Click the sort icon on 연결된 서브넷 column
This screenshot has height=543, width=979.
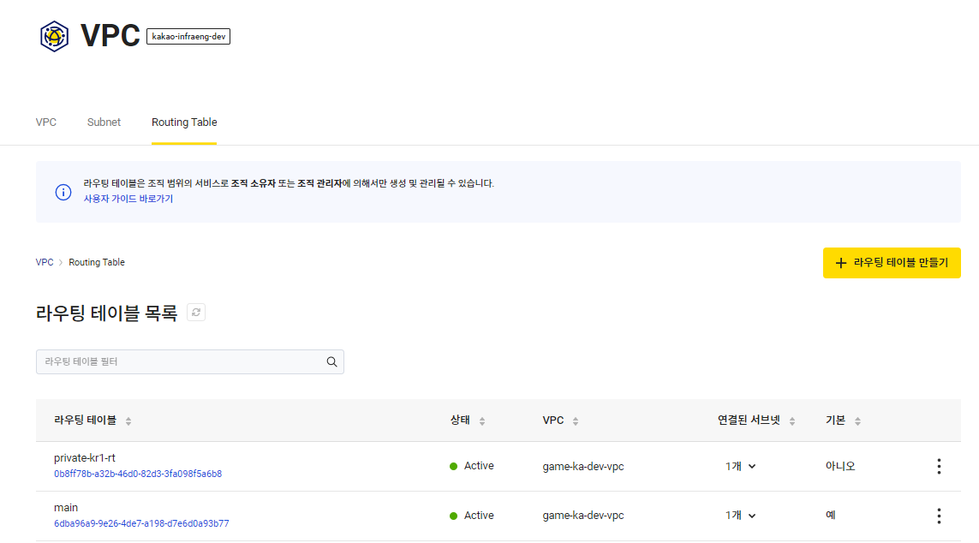(792, 421)
